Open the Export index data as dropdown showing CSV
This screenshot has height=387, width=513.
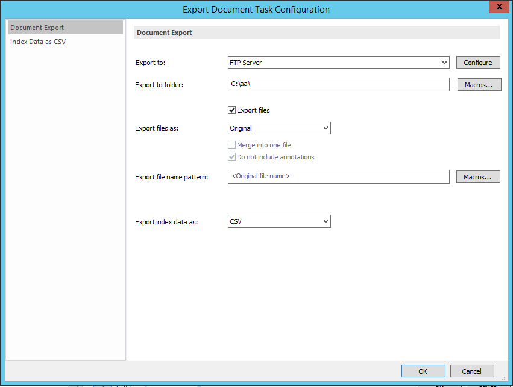pos(279,221)
